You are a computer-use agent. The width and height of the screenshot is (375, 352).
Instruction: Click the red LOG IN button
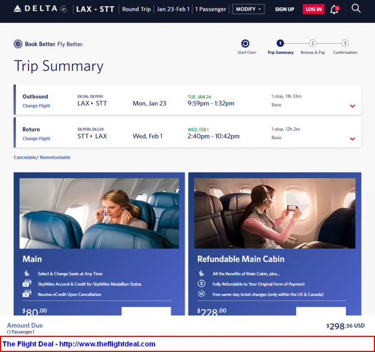pyautogui.click(x=313, y=10)
